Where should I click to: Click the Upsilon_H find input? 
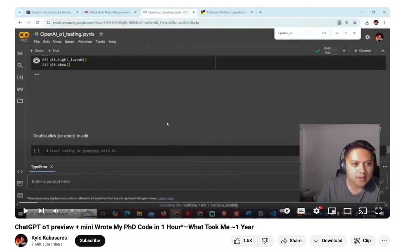(x=297, y=33)
